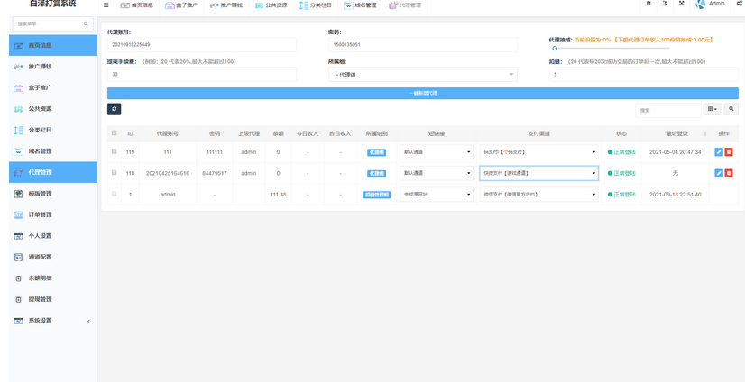
Task: Click into the 代理账号 input field
Action: [202, 45]
